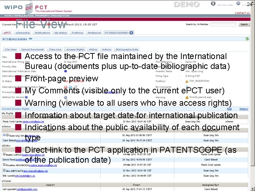Image resolution: width=255 pixels, height=191 pixels.
Task: Click the History link in Current Access Rights bar
Action: [244, 109]
